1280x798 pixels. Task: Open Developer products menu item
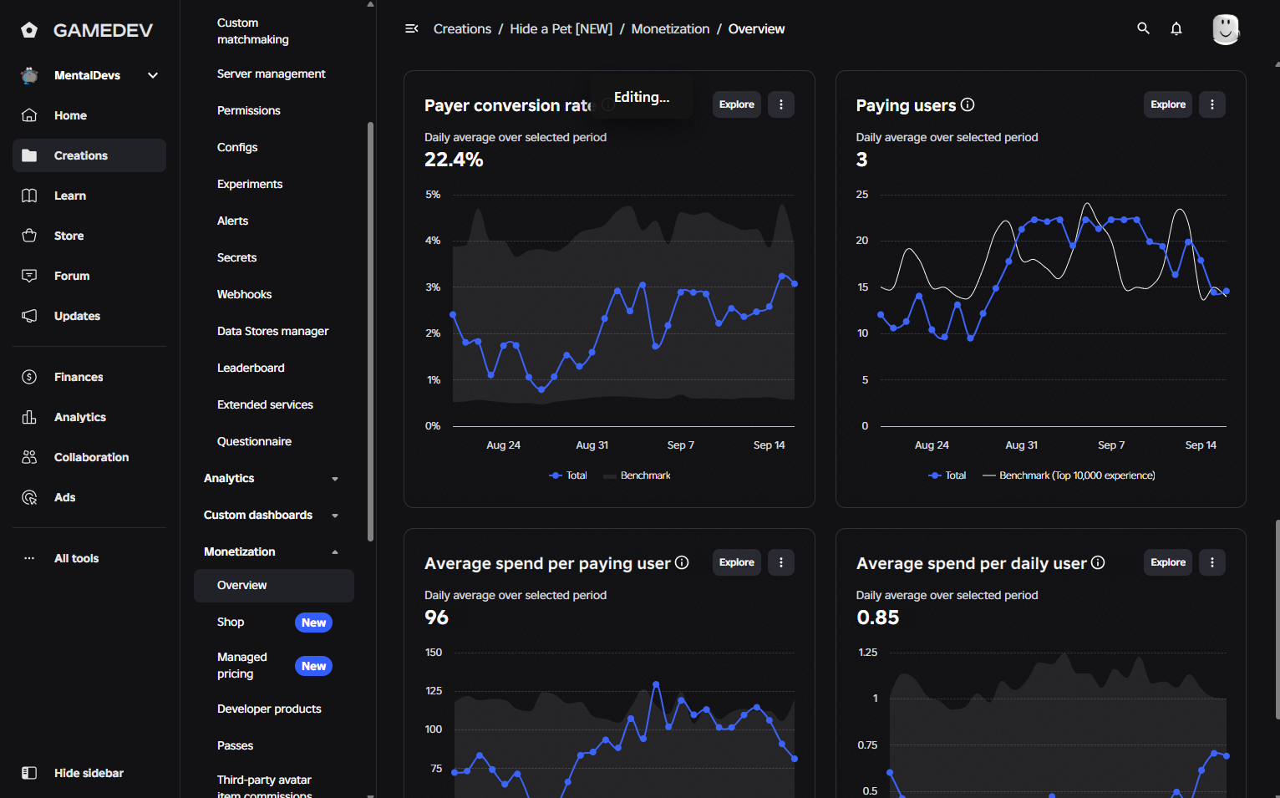(274, 709)
